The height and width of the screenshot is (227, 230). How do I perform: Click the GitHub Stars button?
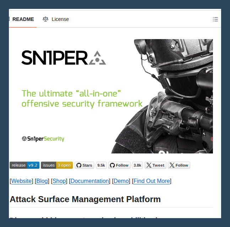point(84,165)
